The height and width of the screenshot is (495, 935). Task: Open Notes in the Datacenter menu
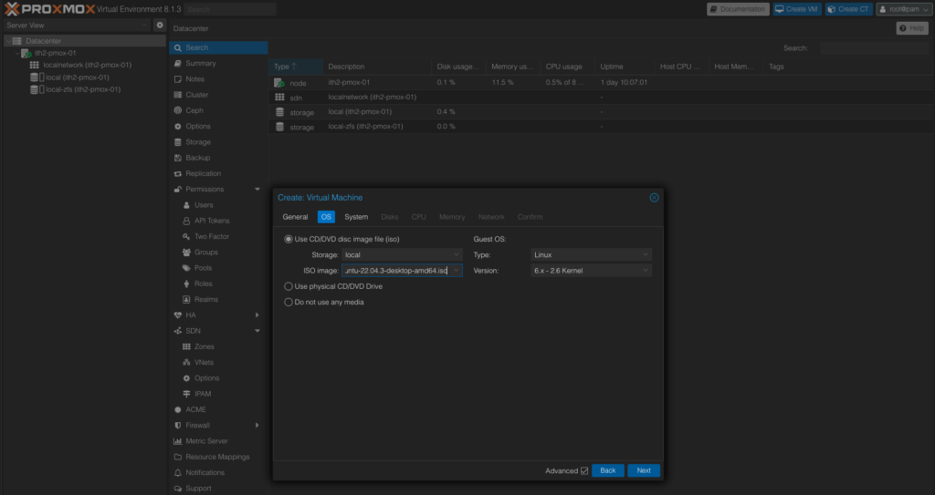click(x=218, y=79)
